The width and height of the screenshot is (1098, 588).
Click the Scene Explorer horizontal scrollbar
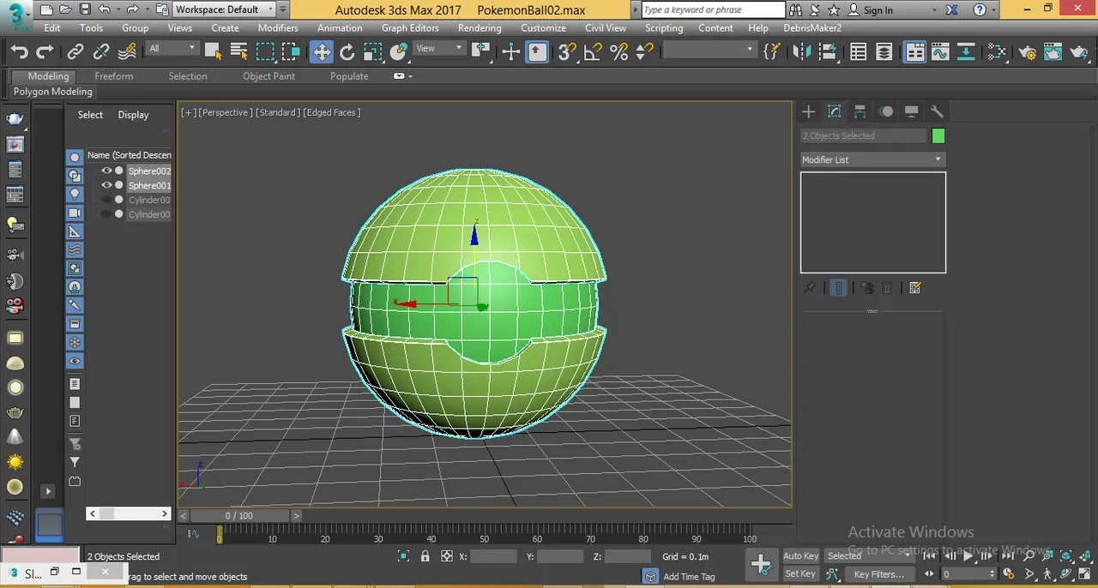click(x=129, y=513)
